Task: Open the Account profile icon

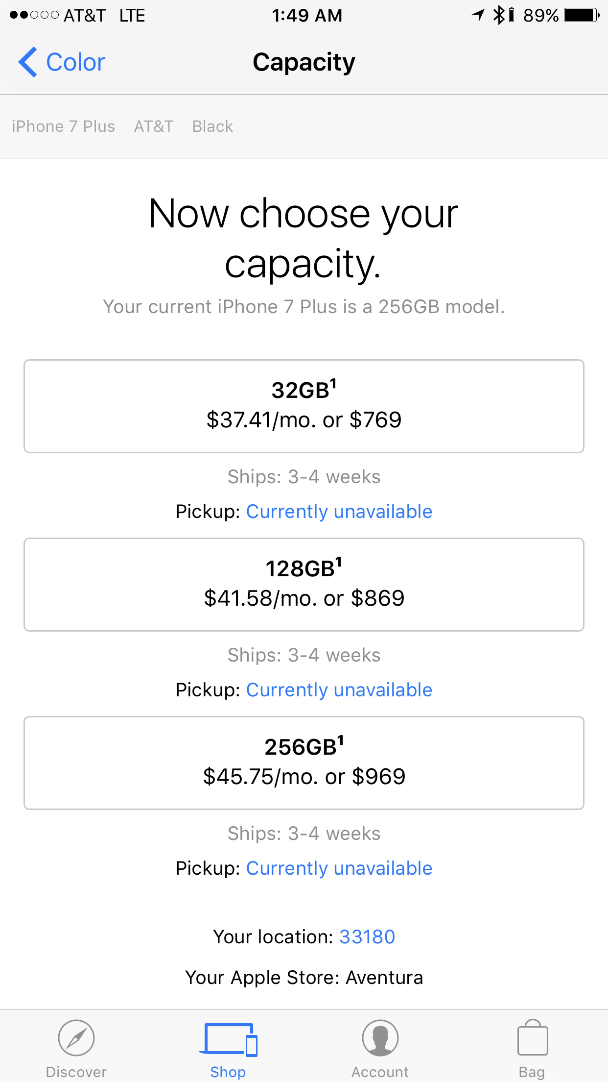Action: click(x=380, y=1037)
